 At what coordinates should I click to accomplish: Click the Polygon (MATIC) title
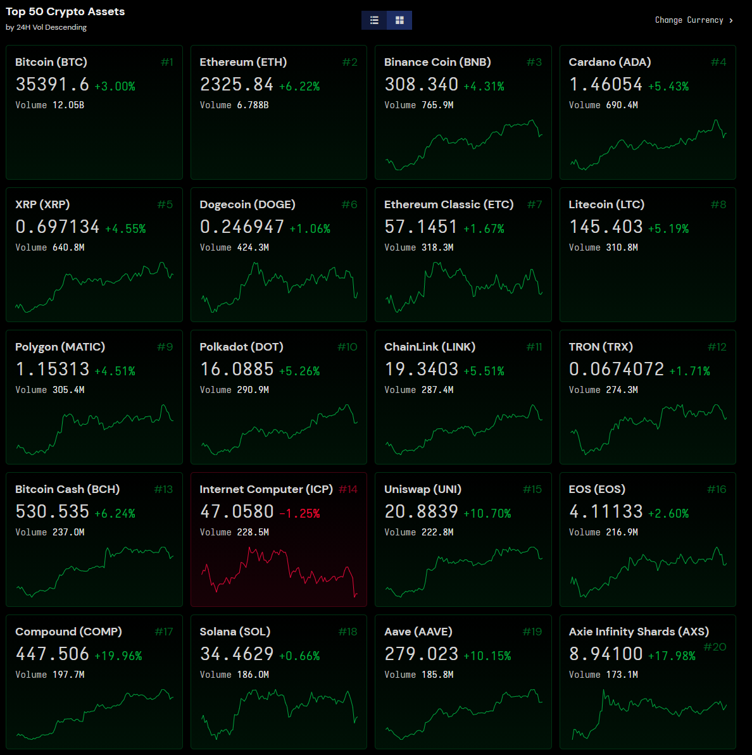pyautogui.click(x=60, y=347)
